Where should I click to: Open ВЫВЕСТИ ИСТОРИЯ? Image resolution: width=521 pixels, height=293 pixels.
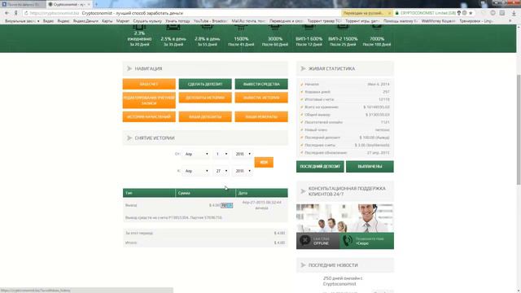point(261,98)
